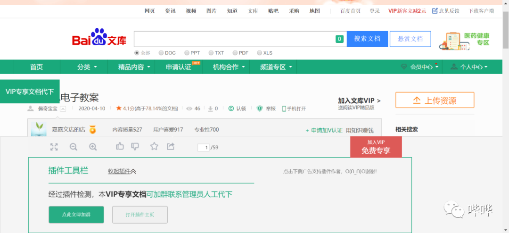This screenshot has width=509, height=233.
Task: Click the 打开插件主页 button
Action: point(140,215)
